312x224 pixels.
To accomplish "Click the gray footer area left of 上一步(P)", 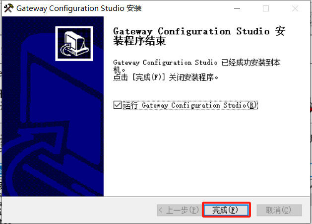I will 79,210.
